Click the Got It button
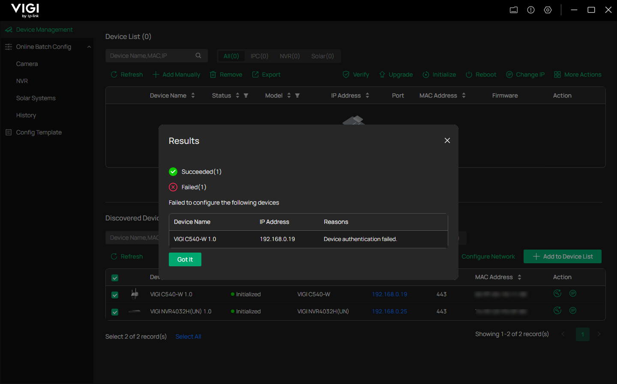Image resolution: width=617 pixels, height=384 pixels. [x=185, y=259]
